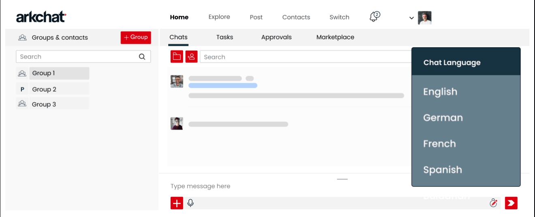Click the red add-member icon
Viewport: 535px width, 217px height.
coord(191,57)
